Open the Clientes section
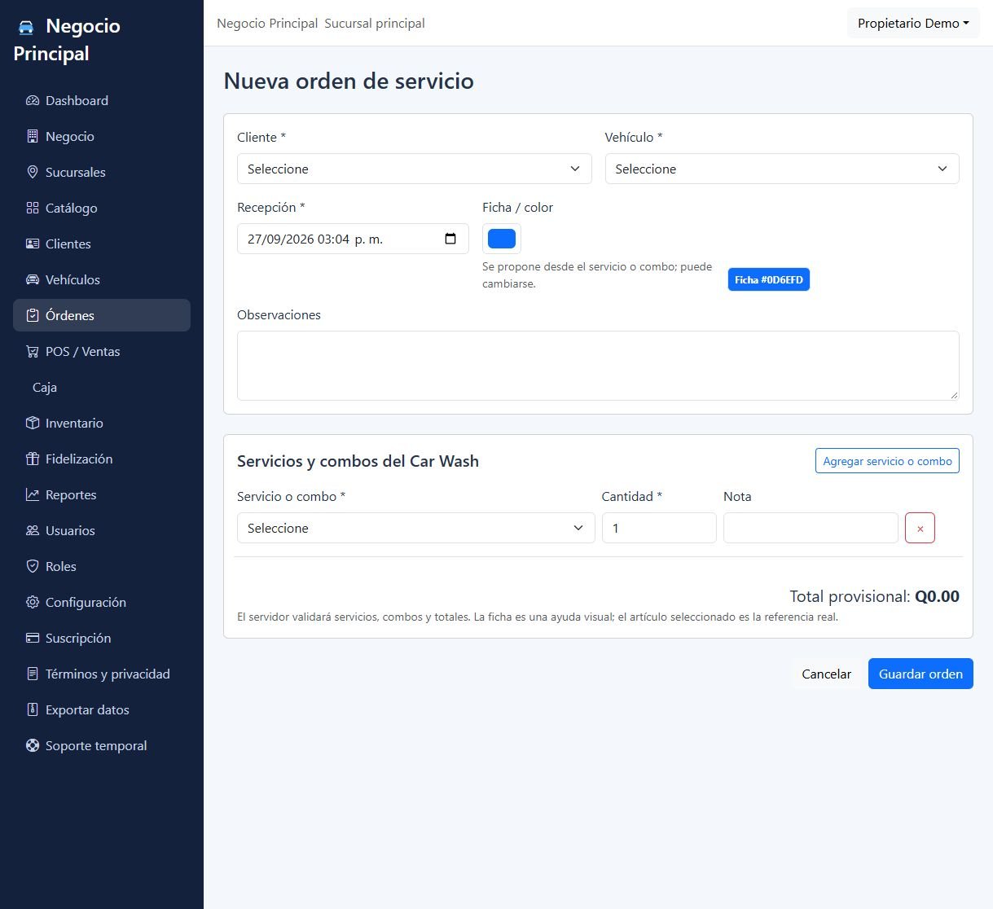Viewport: 993px width, 909px height. pyautogui.click(x=102, y=244)
